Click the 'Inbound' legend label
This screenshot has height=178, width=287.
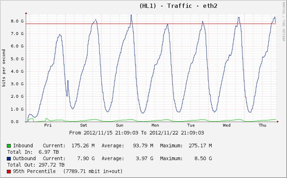(23, 146)
